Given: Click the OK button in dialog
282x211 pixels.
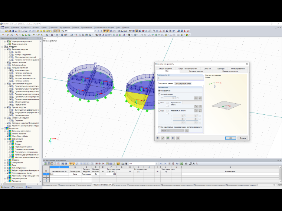Looking at the screenshot, I should pyautogui.click(x=230, y=138).
